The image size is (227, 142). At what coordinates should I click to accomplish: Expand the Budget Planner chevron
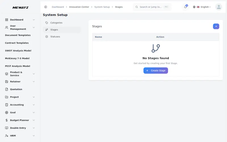tap(34, 120)
